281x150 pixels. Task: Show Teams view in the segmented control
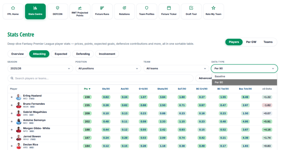coord(268,42)
